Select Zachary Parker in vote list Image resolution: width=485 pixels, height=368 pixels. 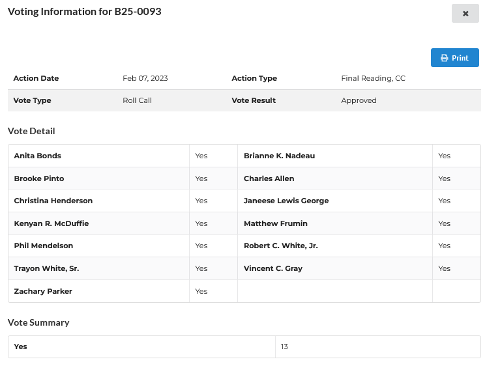tap(43, 291)
